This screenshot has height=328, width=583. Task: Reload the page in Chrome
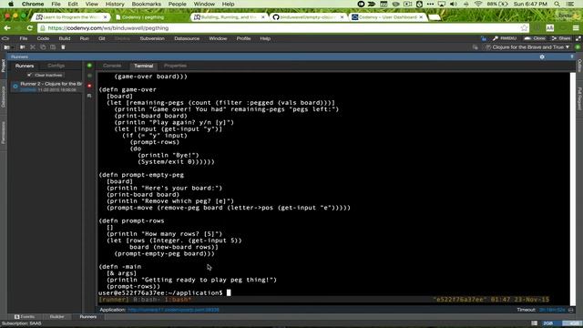[29, 28]
